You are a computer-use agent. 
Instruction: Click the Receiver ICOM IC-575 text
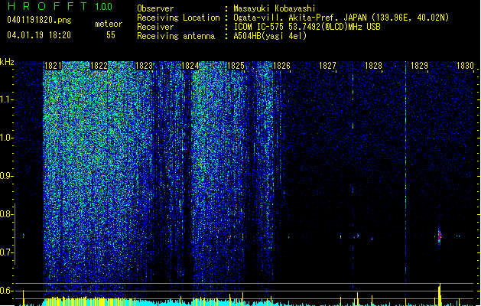tap(307, 27)
